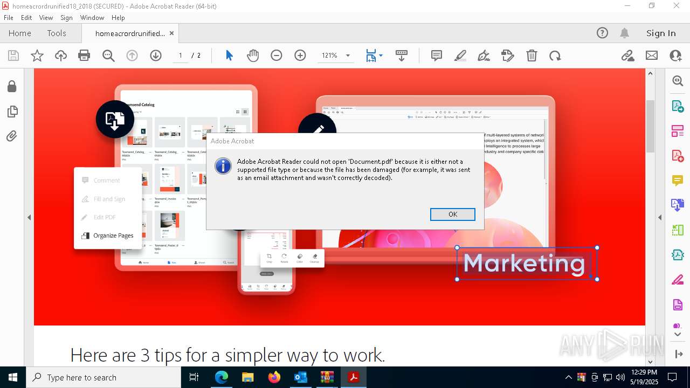Select the Marketing text box
690x388 pixels.
pyautogui.click(x=527, y=264)
